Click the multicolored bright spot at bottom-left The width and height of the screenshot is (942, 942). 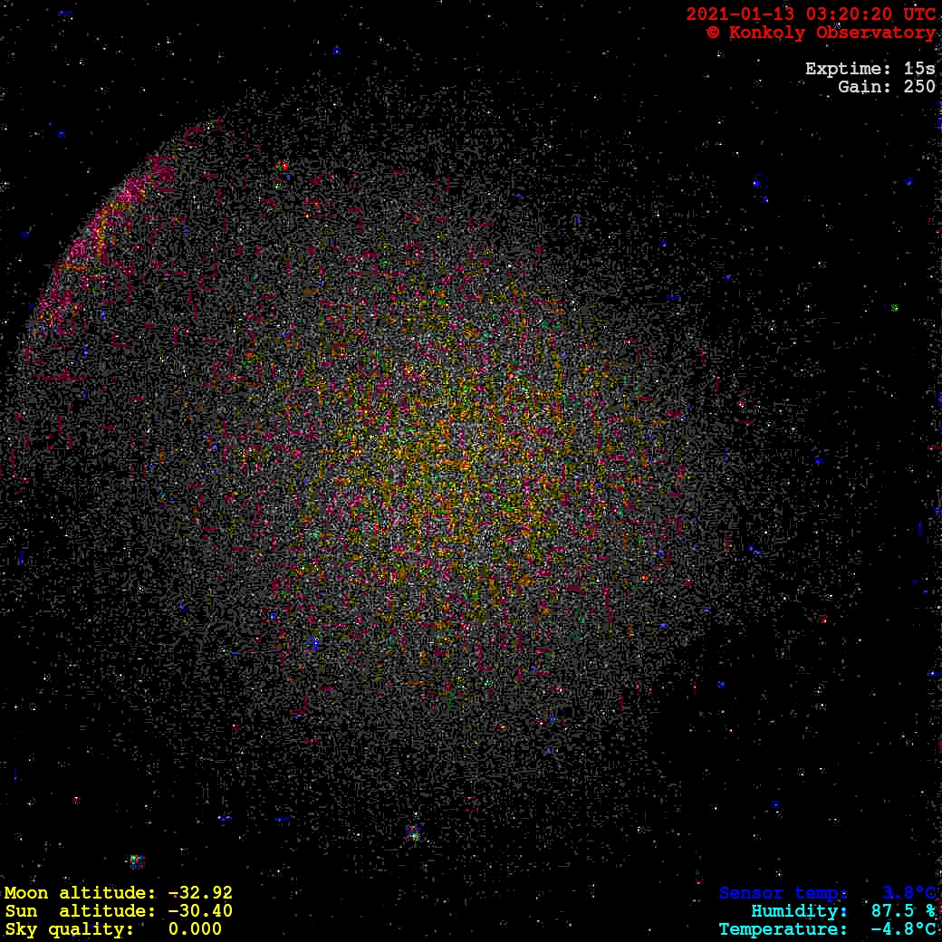pyautogui.click(x=137, y=860)
